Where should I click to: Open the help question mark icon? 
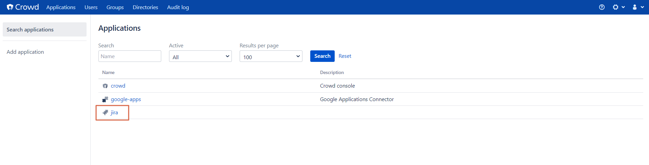[x=602, y=7]
